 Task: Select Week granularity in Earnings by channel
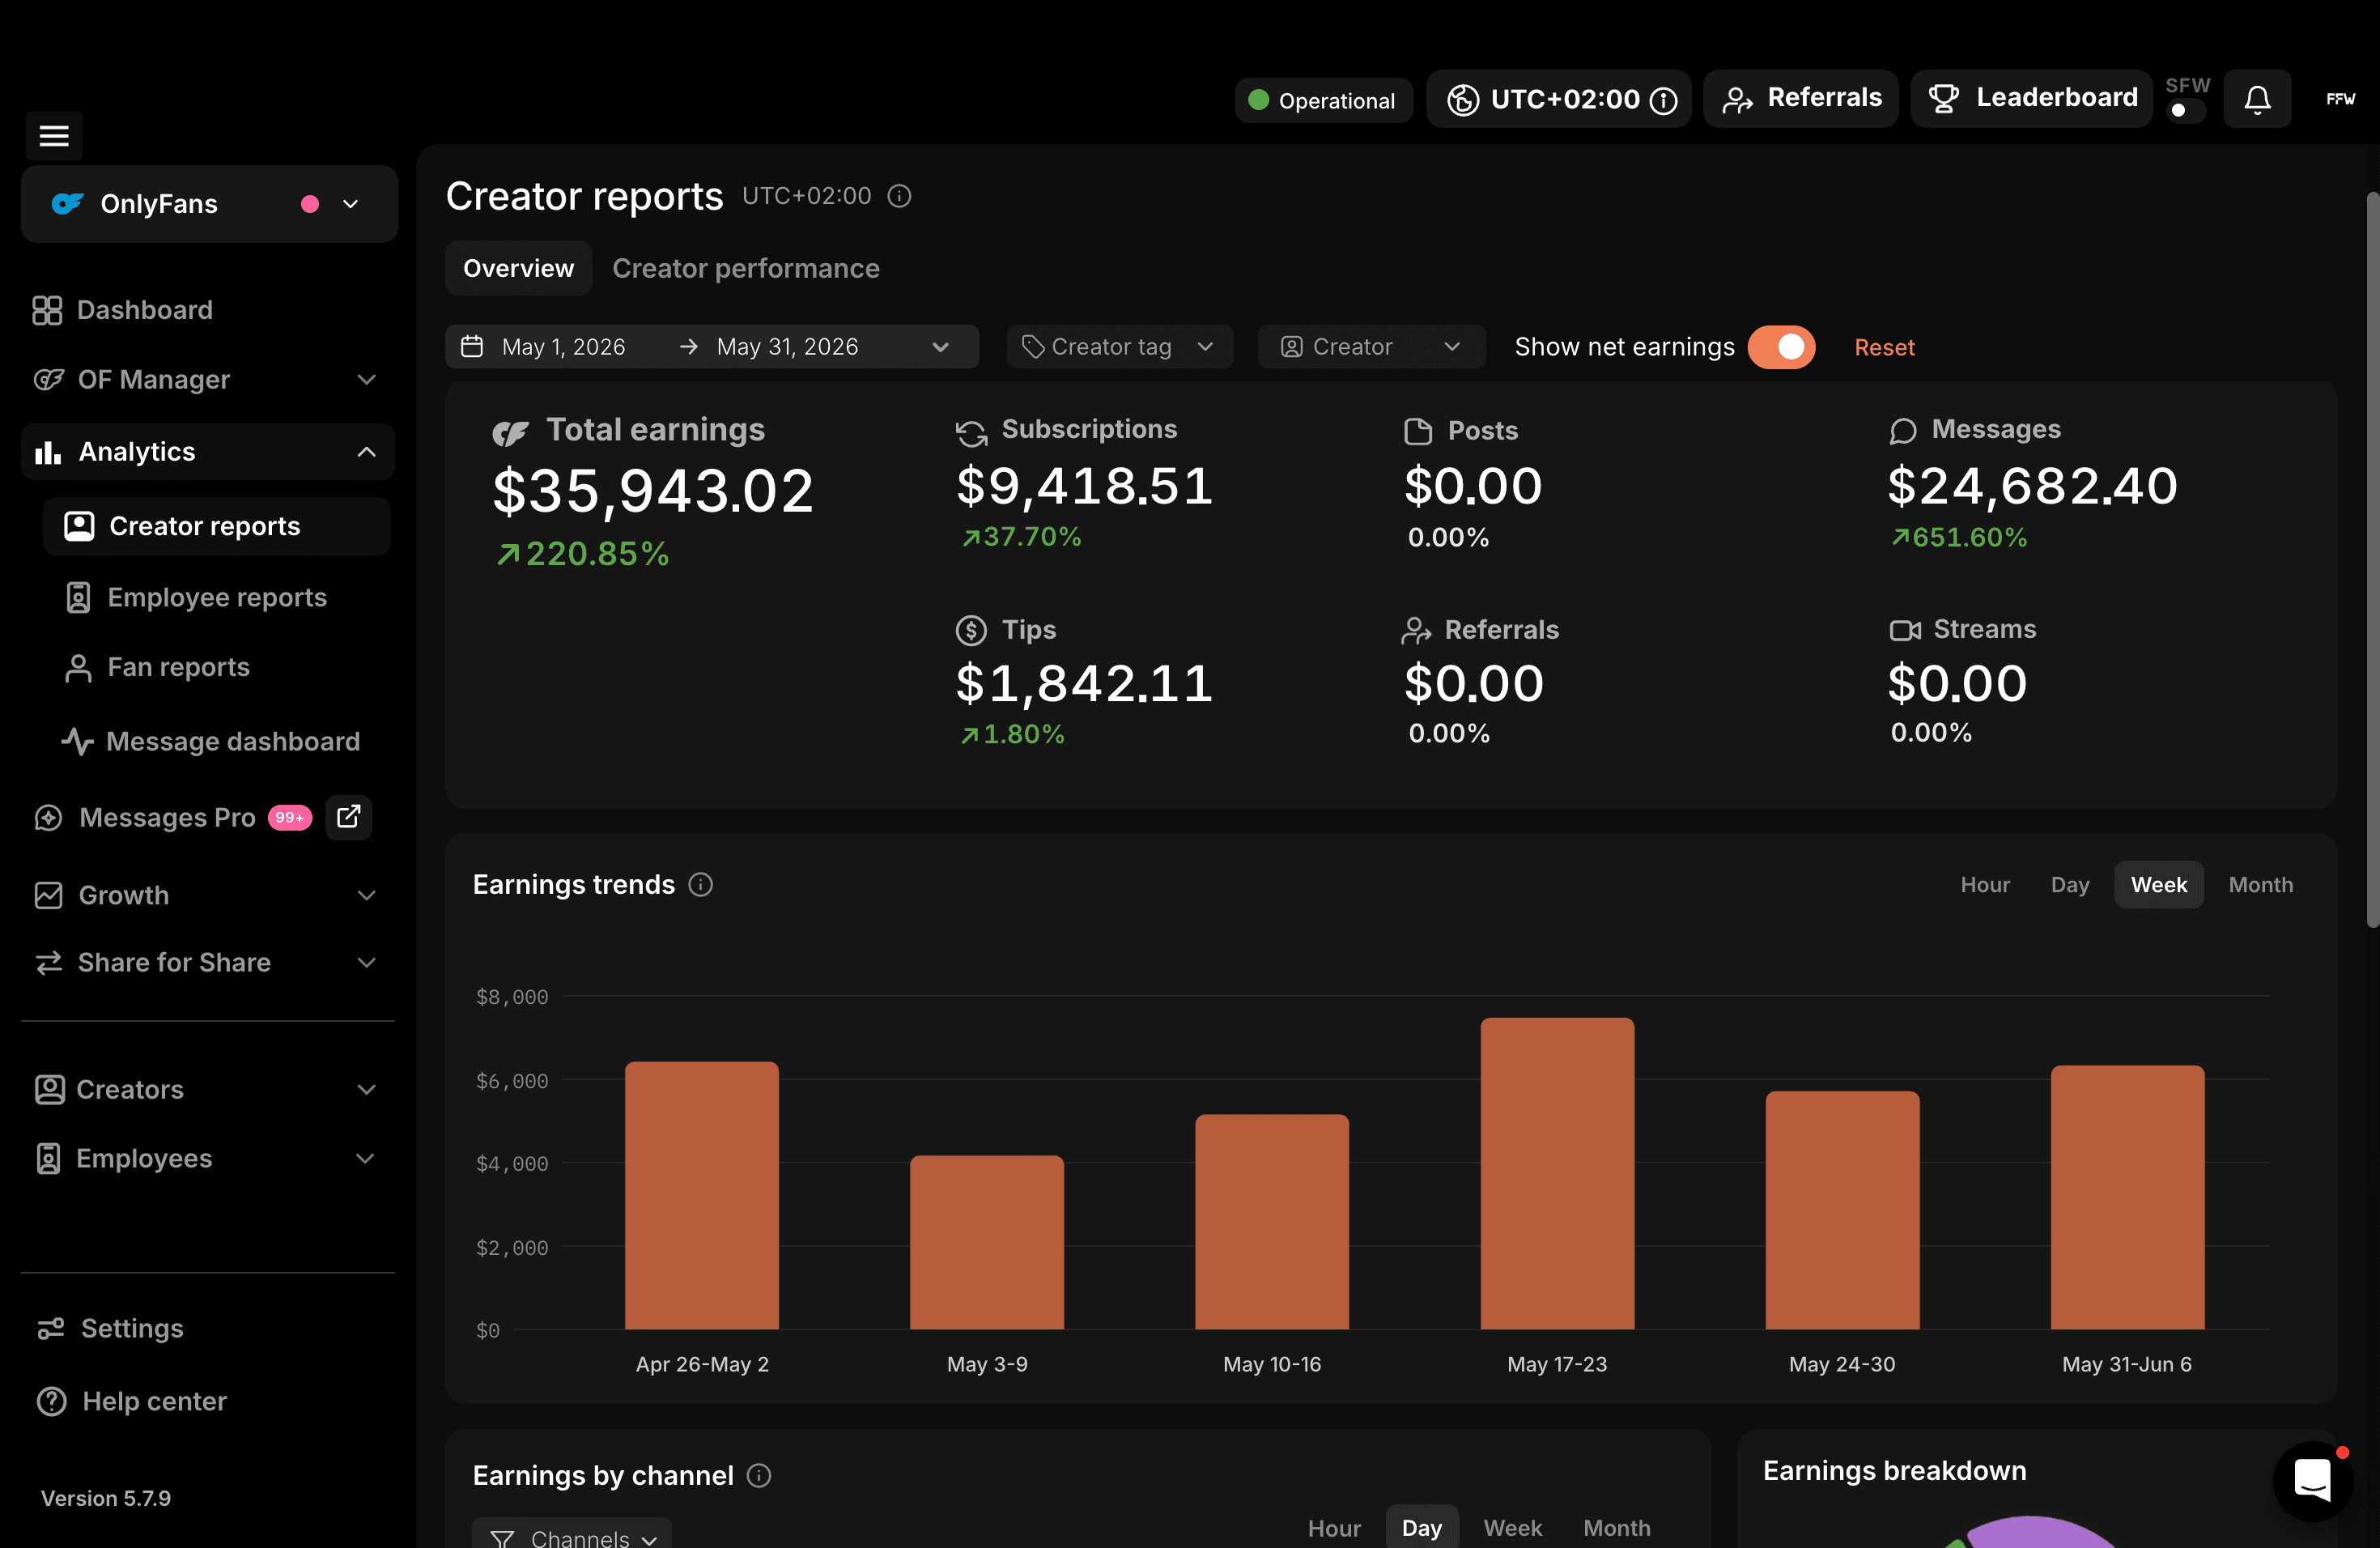(1512, 1527)
